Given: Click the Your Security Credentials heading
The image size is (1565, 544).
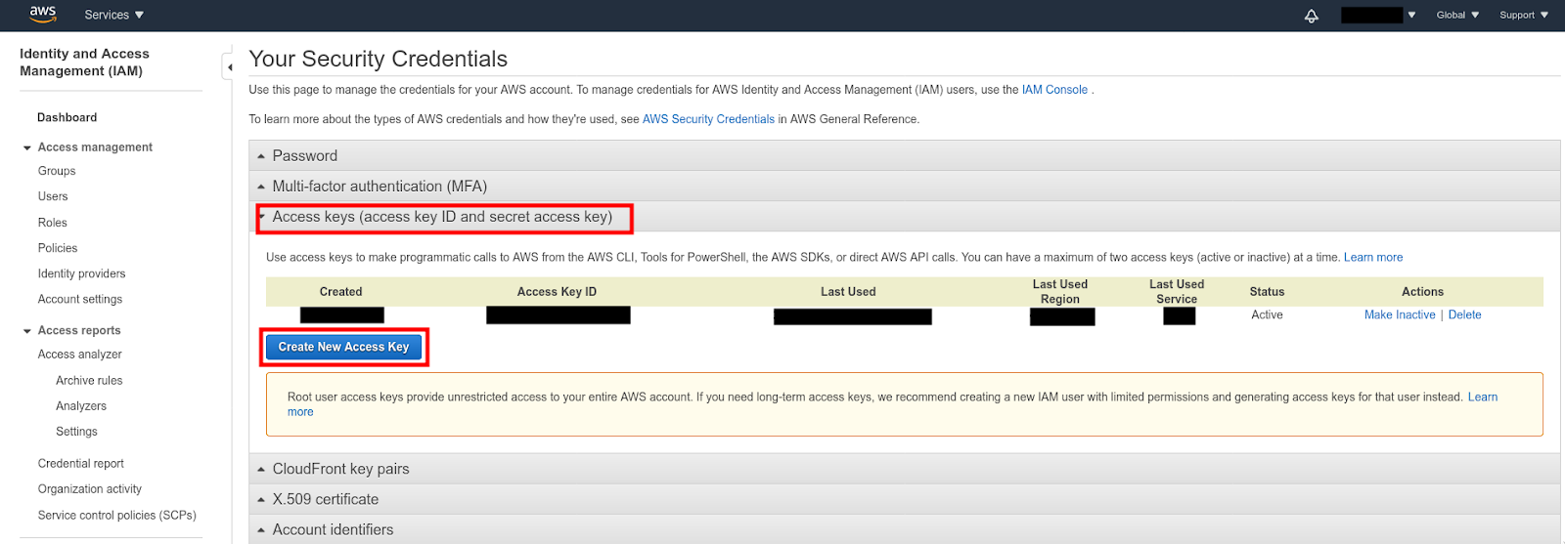Looking at the screenshot, I should (x=379, y=59).
